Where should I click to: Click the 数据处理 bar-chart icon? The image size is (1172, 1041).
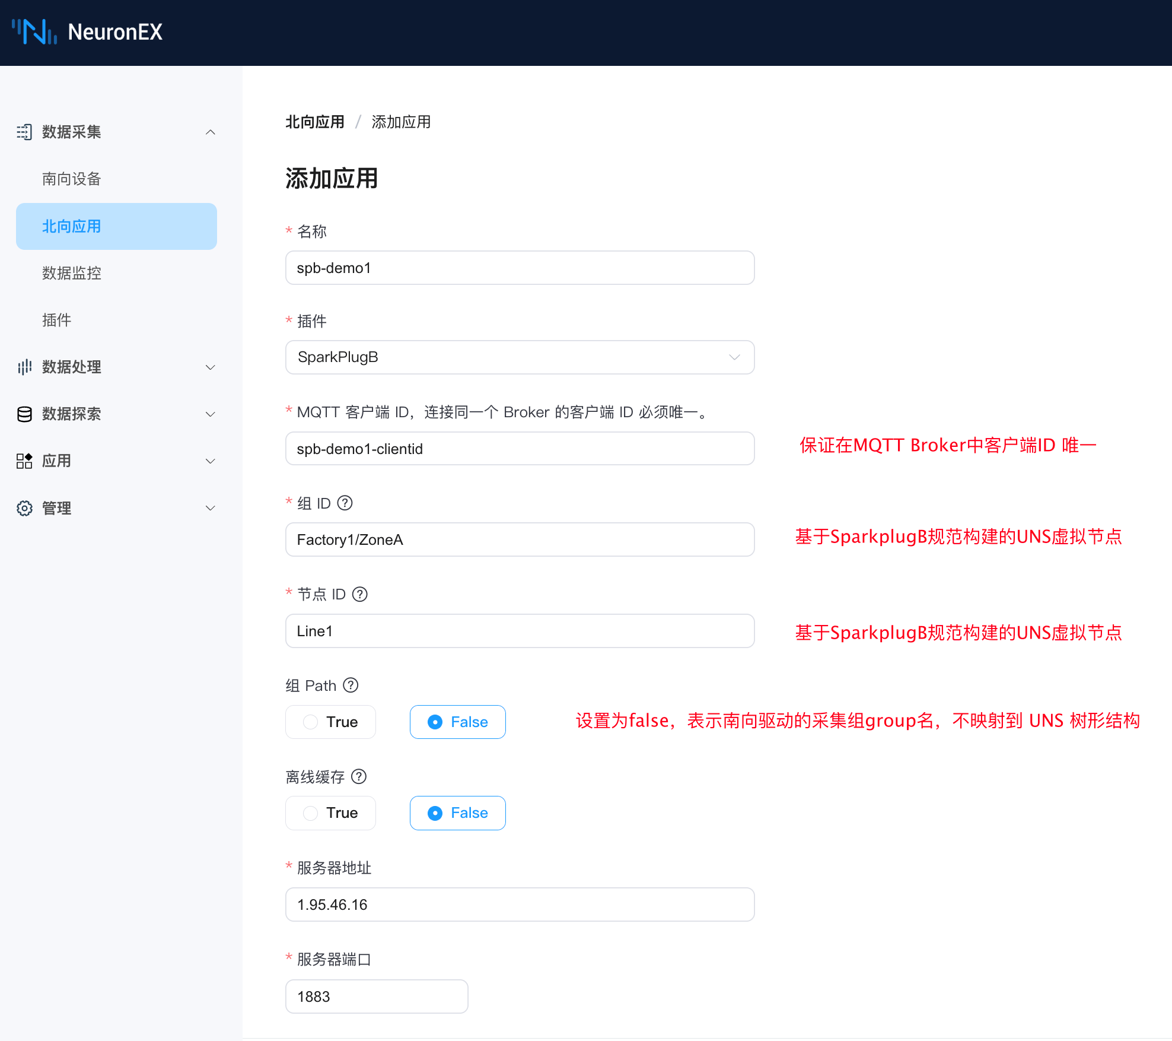(24, 367)
